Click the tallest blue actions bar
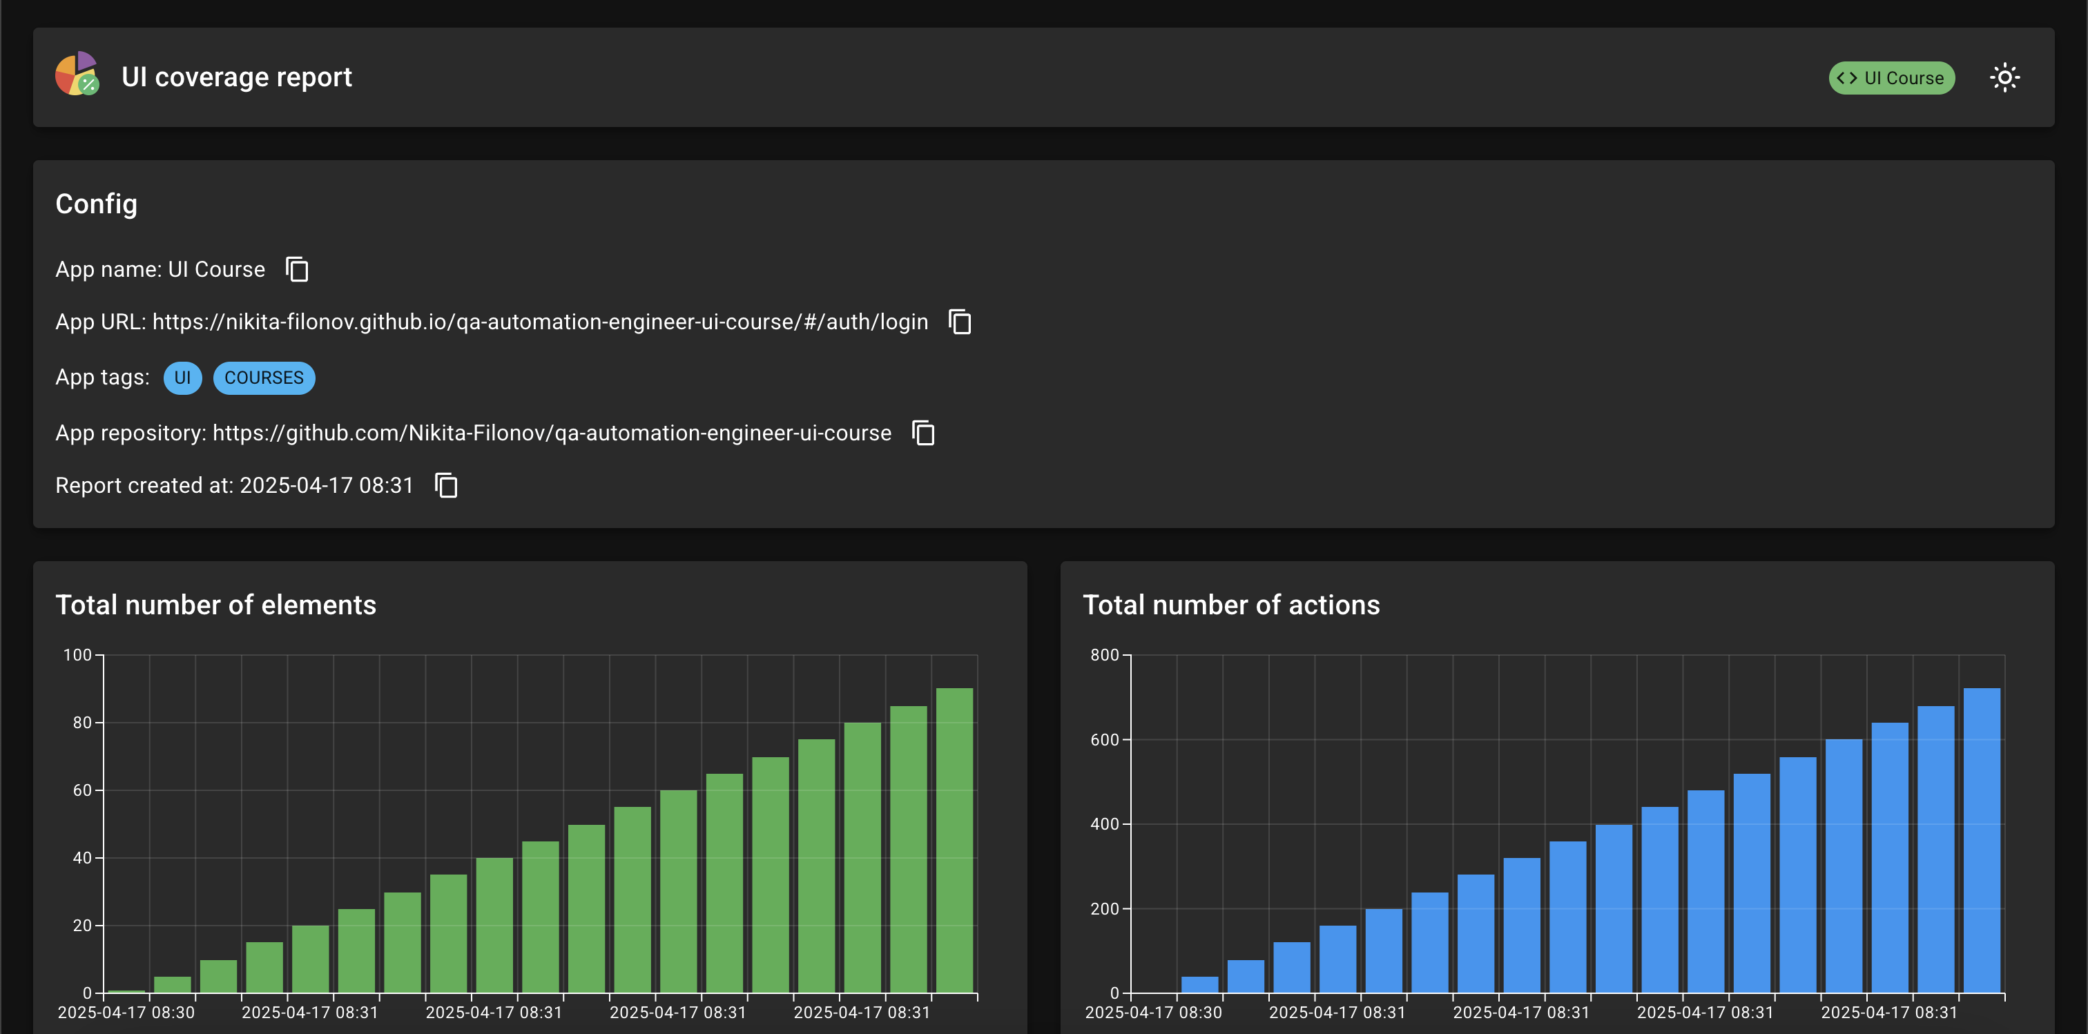 coord(1982,840)
